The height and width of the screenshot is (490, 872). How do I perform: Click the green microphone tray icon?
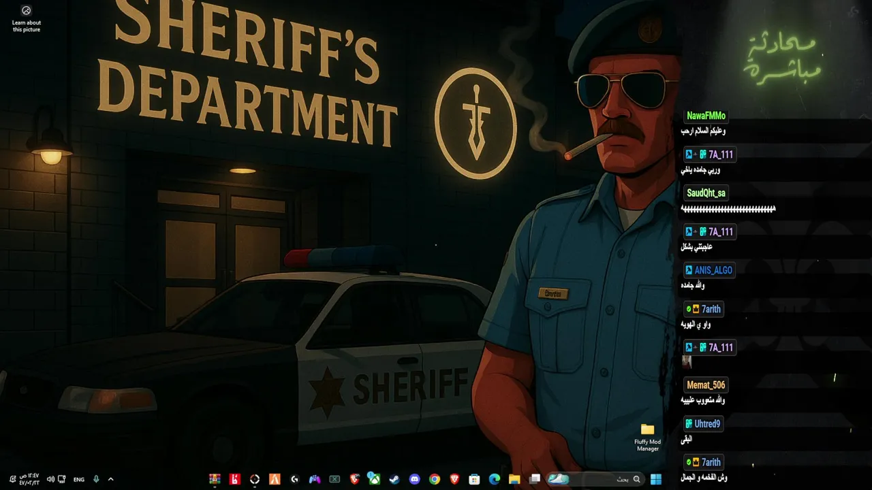point(96,479)
